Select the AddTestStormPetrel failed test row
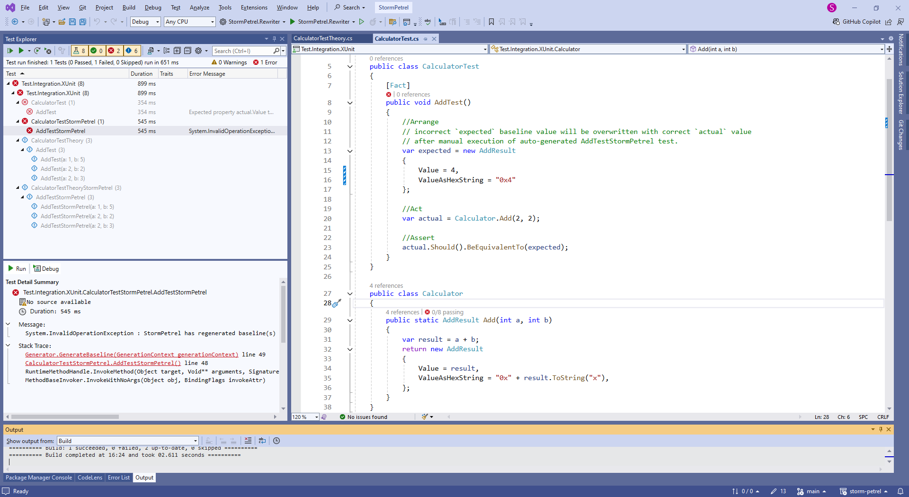The image size is (909, 497). click(x=145, y=131)
